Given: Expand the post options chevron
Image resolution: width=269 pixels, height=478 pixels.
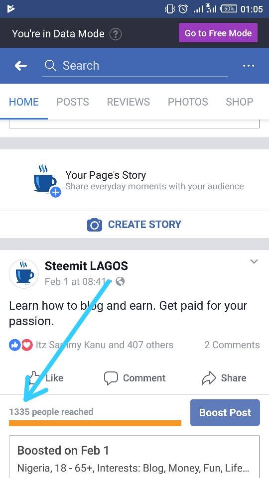Looking at the screenshot, I should [x=254, y=261].
